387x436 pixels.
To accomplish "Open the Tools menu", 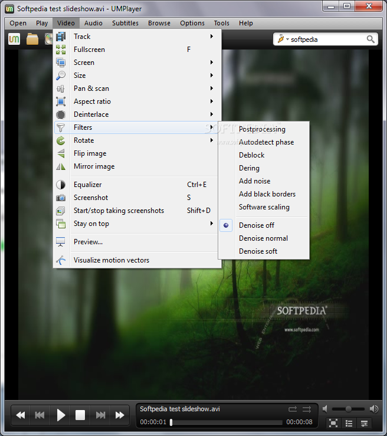I will (x=222, y=23).
